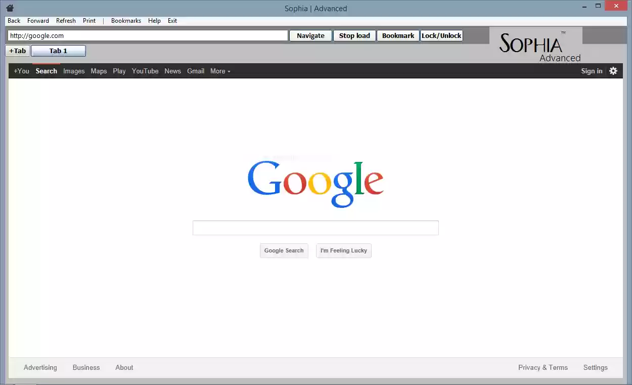Click Refresh to reload the page
Screen dimensions: 632x385
pos(66,20)
